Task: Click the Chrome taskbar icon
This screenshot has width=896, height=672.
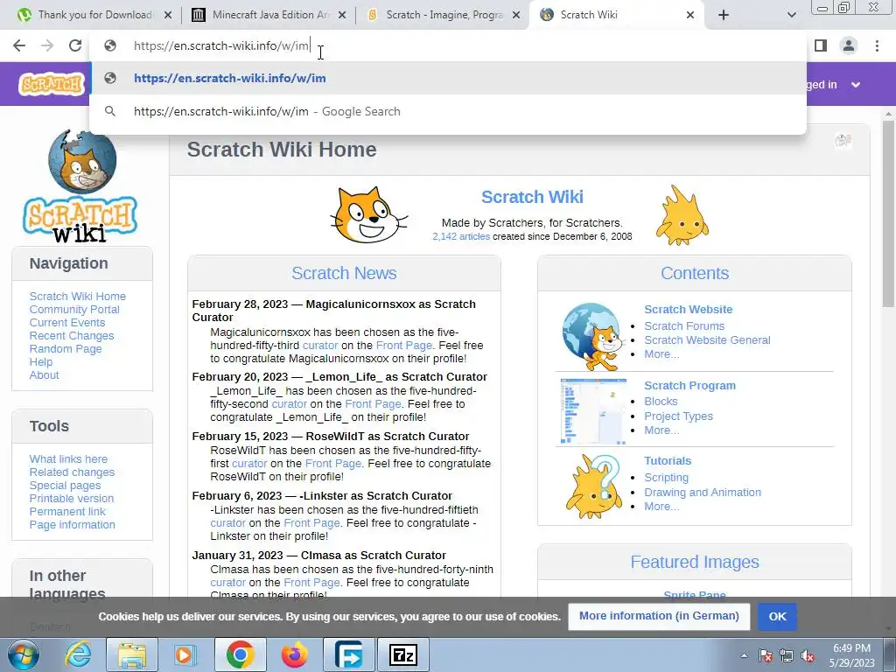Action: (x=240, y=654)
